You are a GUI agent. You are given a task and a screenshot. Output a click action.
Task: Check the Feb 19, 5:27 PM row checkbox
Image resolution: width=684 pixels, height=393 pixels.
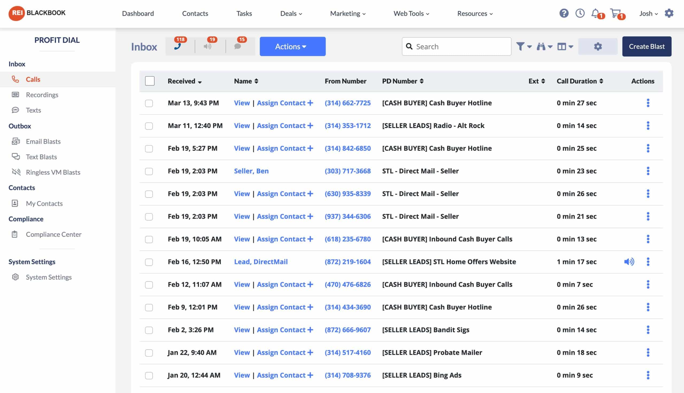pos(149,149)
